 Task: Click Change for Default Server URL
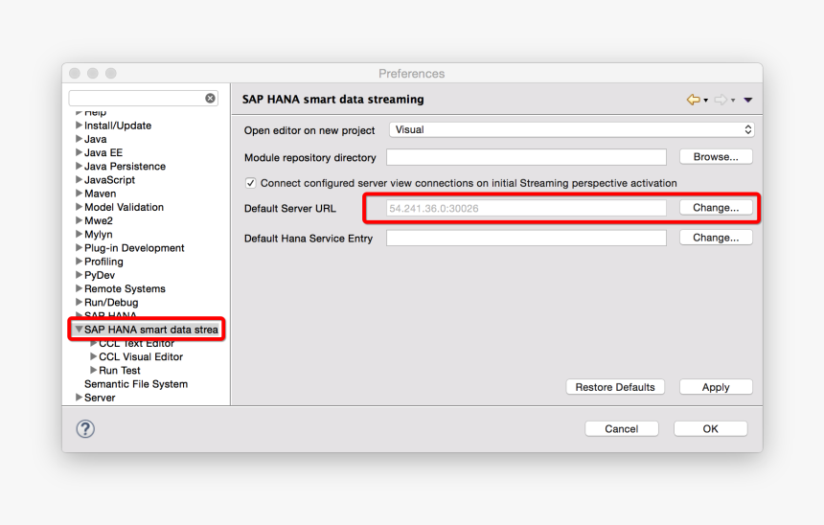click(x=716, y=208)
